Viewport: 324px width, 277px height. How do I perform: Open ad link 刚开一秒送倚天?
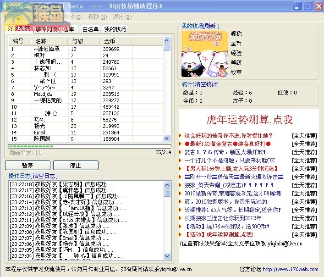[234, 177]
